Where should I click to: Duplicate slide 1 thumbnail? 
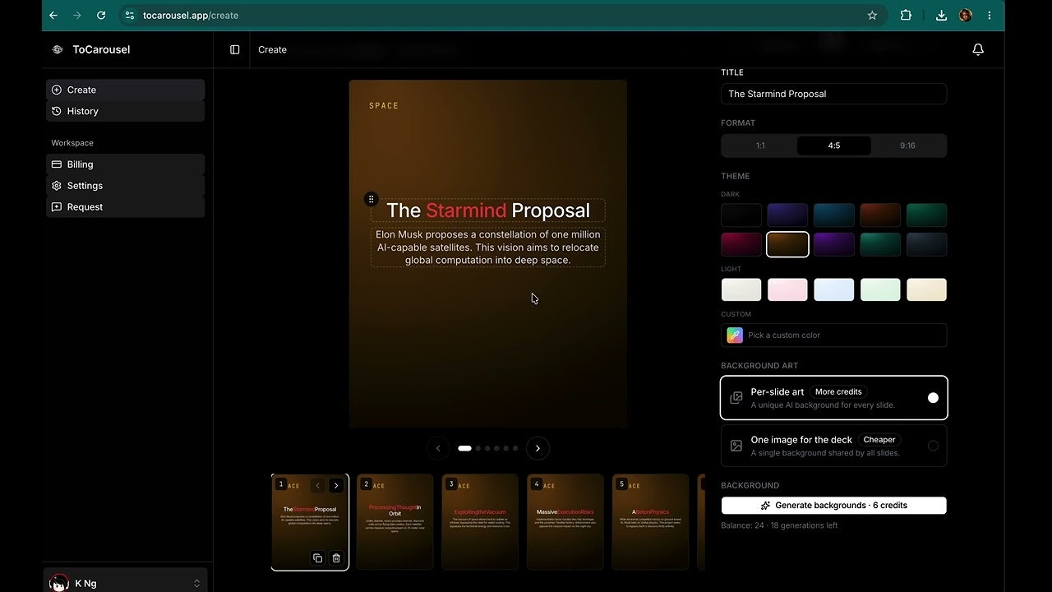pyautogui.click(x=317, y=558)
